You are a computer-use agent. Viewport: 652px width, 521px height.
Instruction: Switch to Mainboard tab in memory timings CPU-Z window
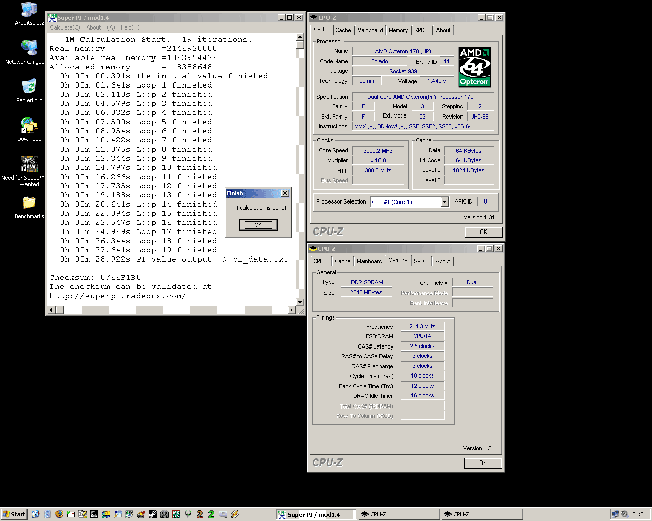tap(369, 261)
